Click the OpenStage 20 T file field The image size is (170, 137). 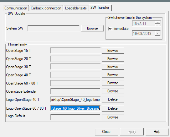(75, 59)
